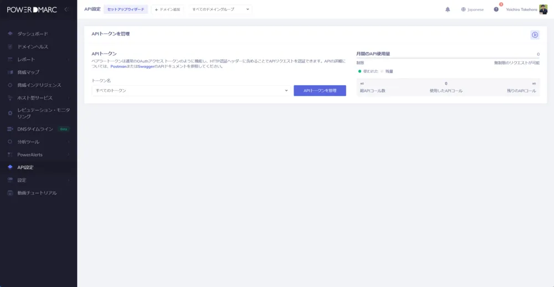Click the DNSタイムライン icon
554x287 pixels.
(x=10, y=129)
